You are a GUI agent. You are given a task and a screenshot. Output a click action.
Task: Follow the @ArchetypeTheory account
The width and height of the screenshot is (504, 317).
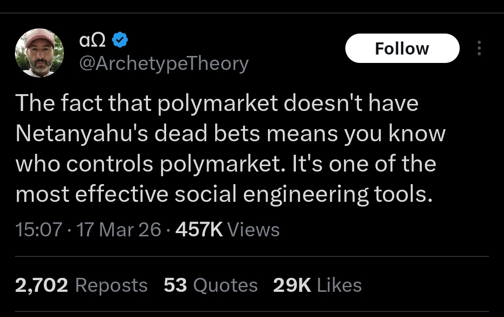pyautogui.click(x=402, y=48)
